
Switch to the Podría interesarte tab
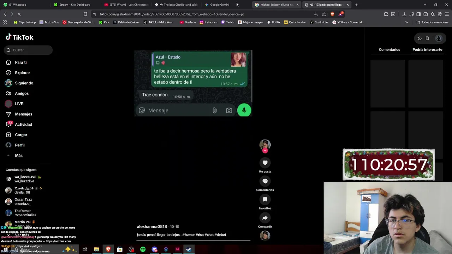tap(427, 50)
